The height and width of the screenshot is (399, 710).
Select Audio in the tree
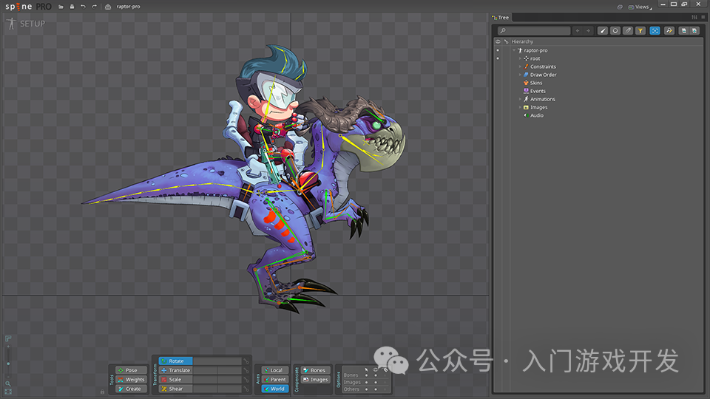tap(537, 115)
